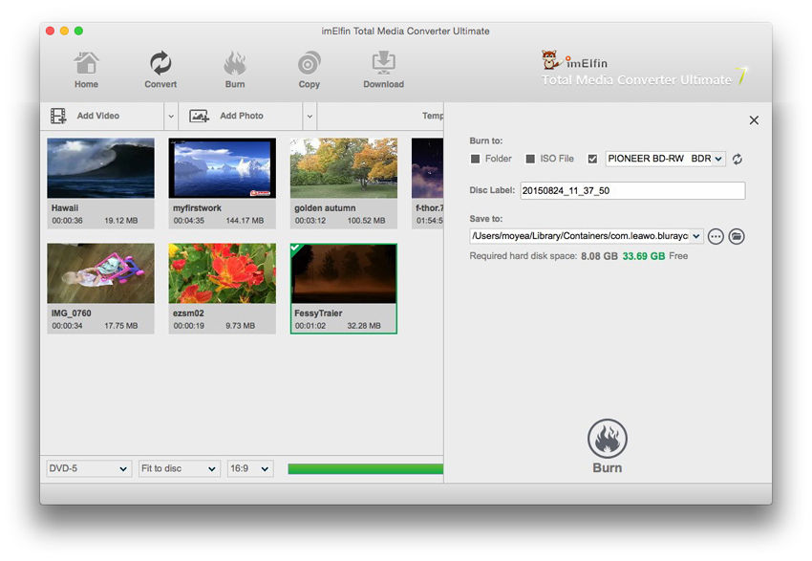Click the IMG_0760 file name

pos(71,313)
